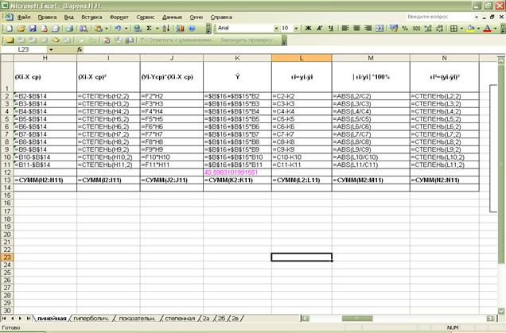
Task: Click the horizontal scrollbar thumb
Action: (357, 319)
